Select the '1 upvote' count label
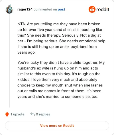The image size is (114, 135). tap(17, 114)
